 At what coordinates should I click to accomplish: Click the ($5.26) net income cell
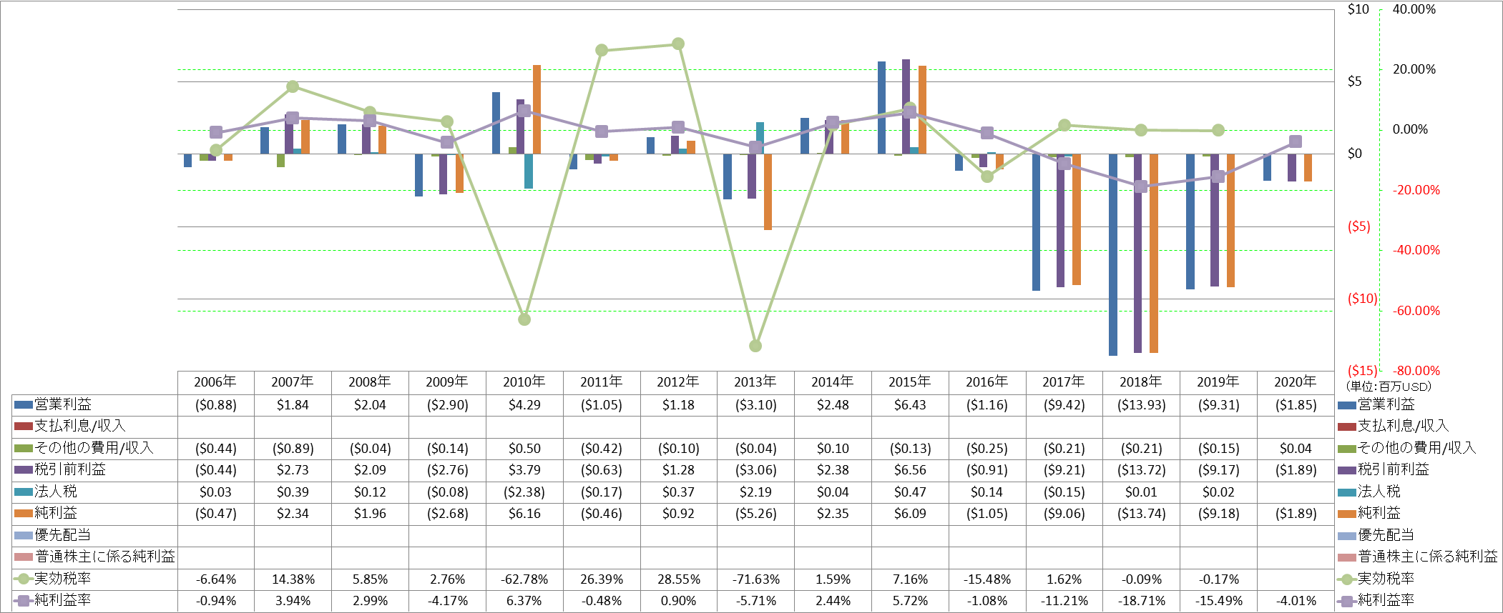tap(756, 514)
